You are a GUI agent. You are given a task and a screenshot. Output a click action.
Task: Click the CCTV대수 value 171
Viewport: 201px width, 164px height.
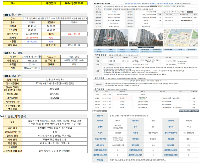tap(189, 145)
